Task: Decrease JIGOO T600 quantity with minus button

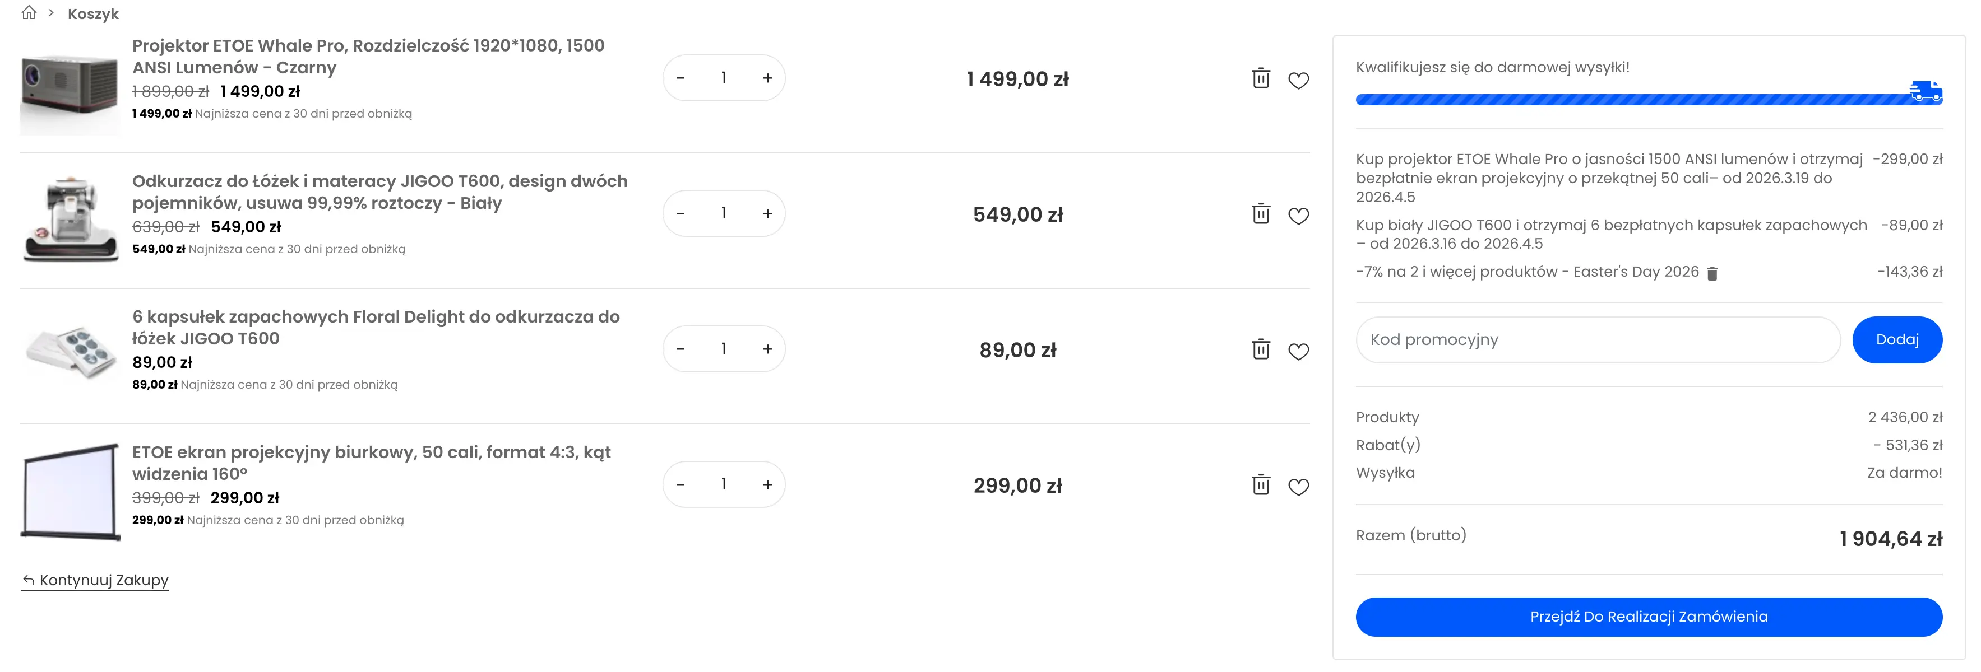Action: pos(680,213)
